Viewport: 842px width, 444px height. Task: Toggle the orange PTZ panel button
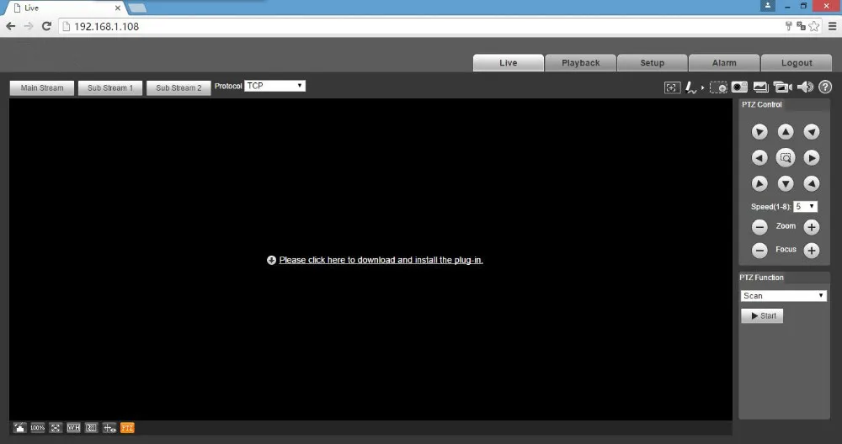127,428
